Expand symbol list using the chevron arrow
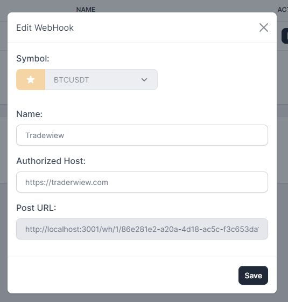 point(144,80)
